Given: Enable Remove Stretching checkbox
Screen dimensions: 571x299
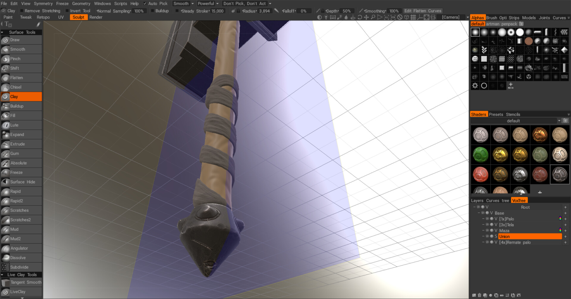Looking at the screenshot, I should [21, 11].
